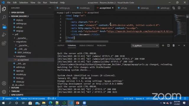Open Run and Debug view
This screenshot has height=106, width=189.
coord(4,35)
